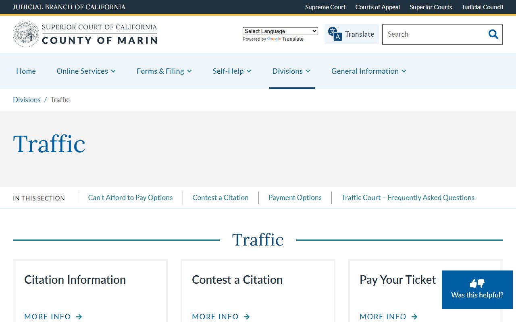Click More Info under Contest a Citation
This screenshot has height=322, width=516.
(215, 317)
